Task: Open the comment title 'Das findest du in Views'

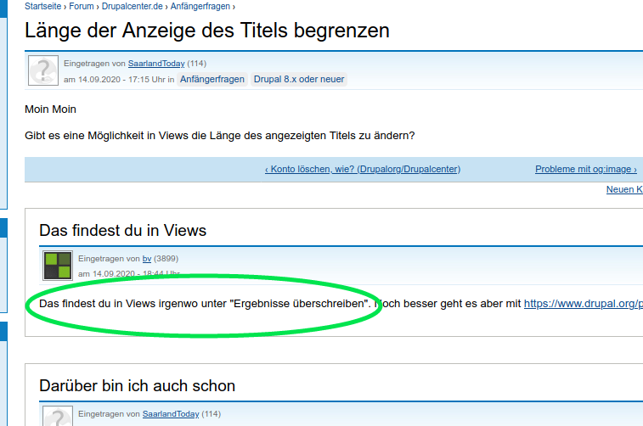Action: [x=122, y=231]
